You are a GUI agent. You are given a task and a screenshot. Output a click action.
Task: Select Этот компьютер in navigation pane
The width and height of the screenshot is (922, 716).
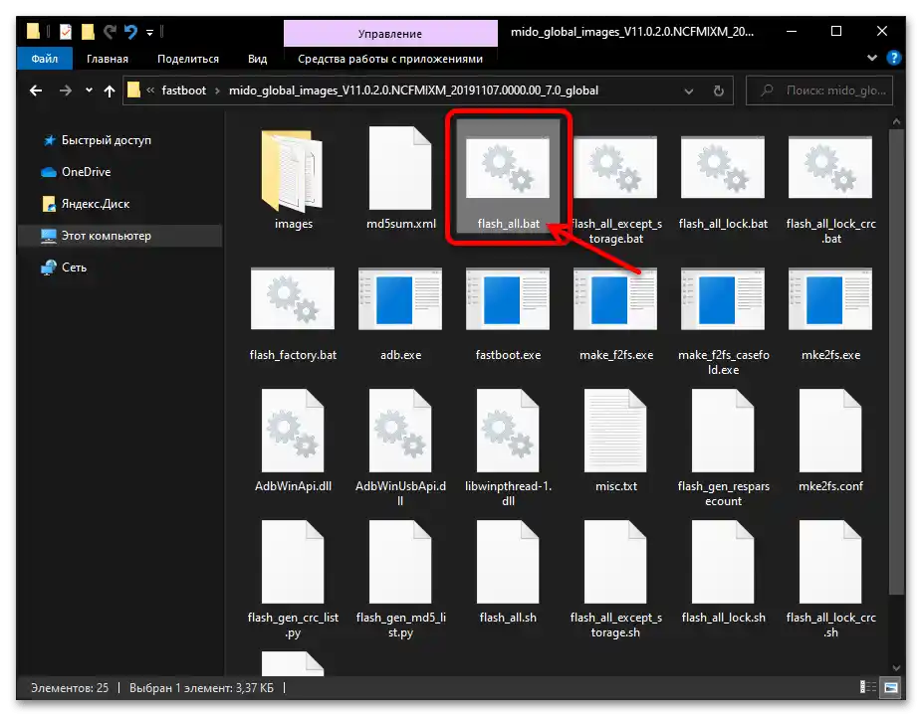(x=119, y=236)
